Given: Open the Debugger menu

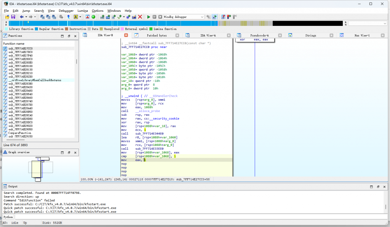Looking at the screenshot, I should (66, 11).
